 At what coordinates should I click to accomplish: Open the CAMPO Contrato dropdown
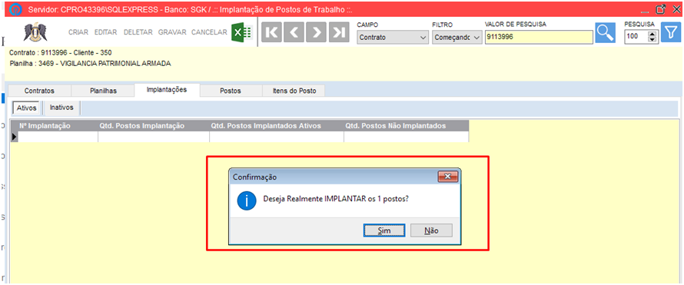(393, 38)
